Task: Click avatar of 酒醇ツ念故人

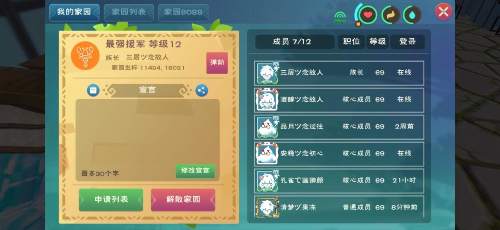Action: [x=267, y=99]
